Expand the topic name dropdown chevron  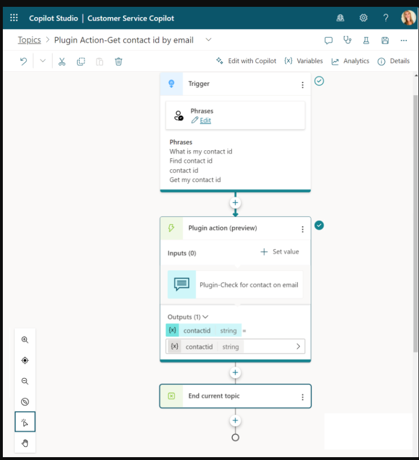(x=208, y=40)
